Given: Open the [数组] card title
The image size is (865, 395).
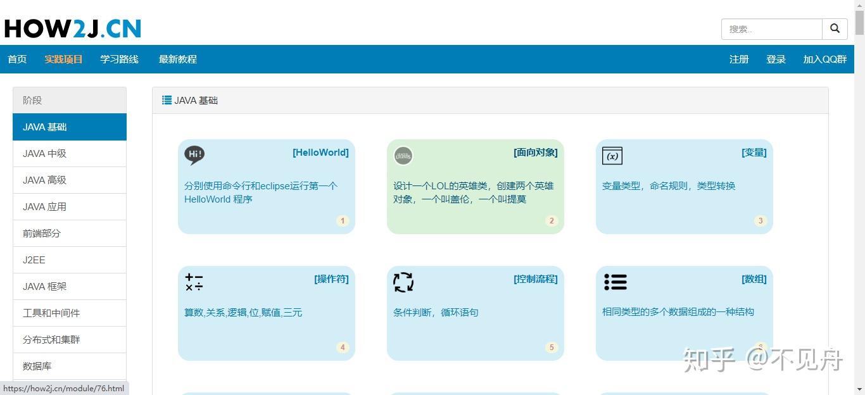Looking at the screenshot, I should point(754,279).
